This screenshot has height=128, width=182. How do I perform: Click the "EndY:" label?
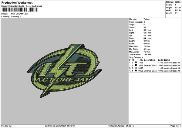(x=132, y=44)
